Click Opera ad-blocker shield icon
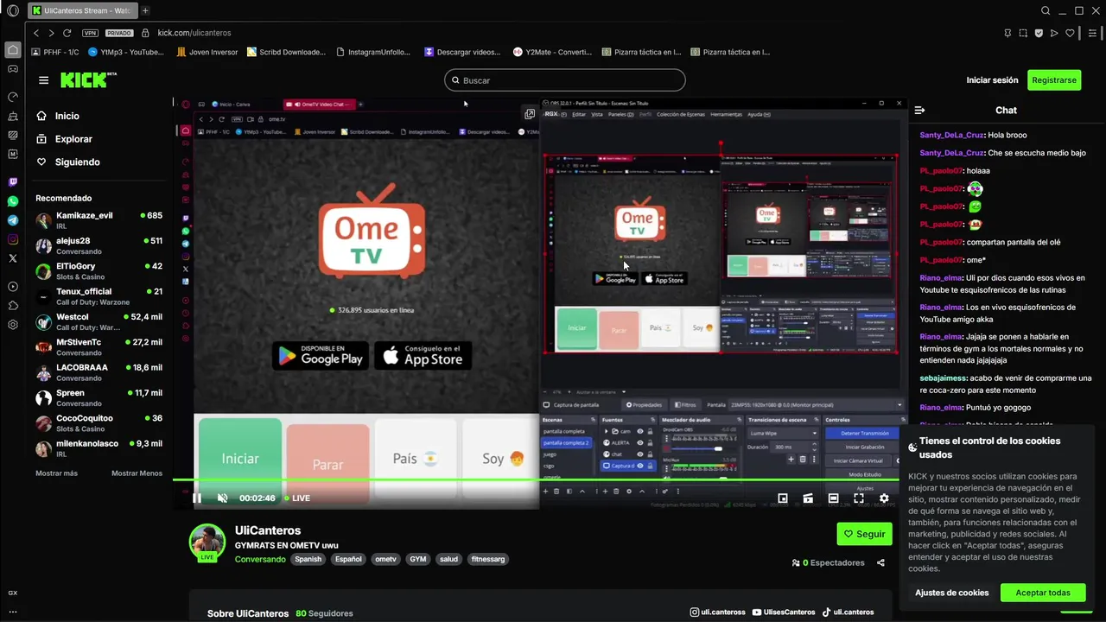This screenshot has width=1106, height=622. point(1039,33)
